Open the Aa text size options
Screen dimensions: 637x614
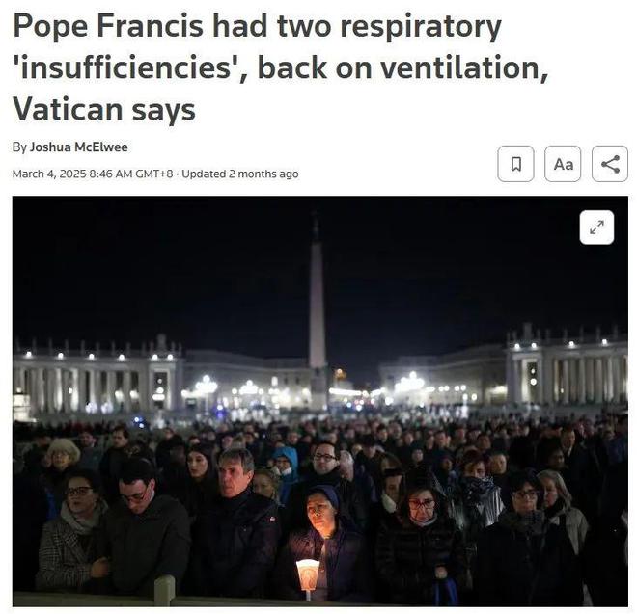pos(563,164)
